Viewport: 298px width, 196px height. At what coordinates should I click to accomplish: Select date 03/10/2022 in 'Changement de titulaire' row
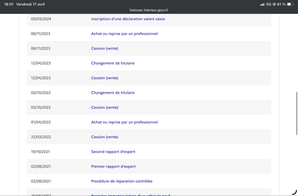(41, 93)
